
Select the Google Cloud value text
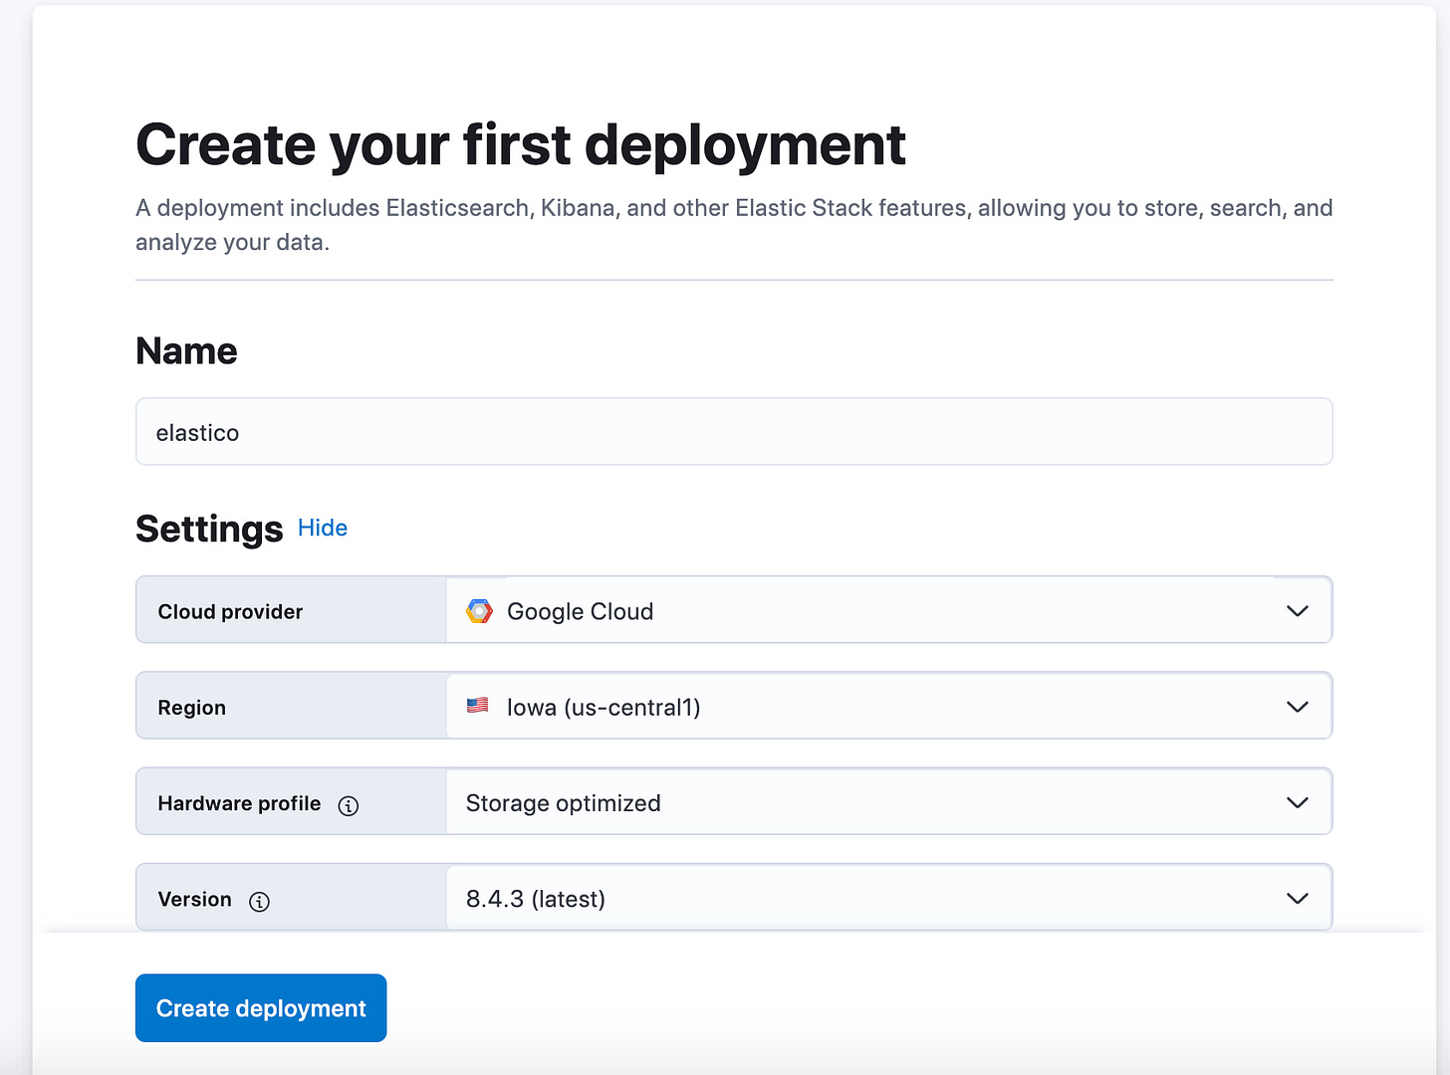581,611
